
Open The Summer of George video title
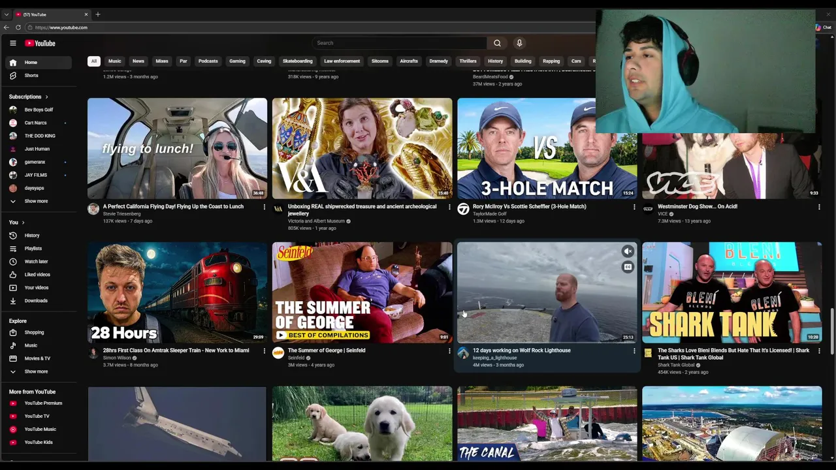coord(327,351)
